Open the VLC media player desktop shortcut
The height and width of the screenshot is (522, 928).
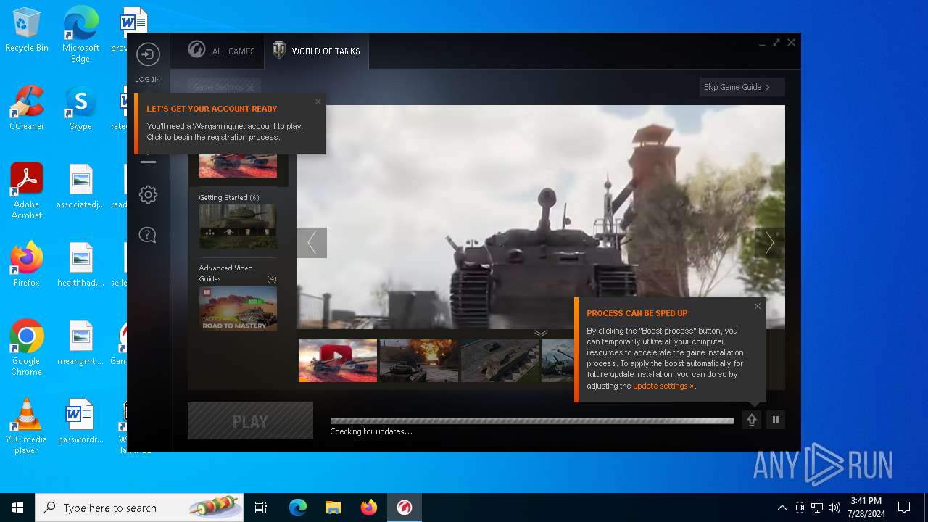pyautogui.click(x=27, y=426)
